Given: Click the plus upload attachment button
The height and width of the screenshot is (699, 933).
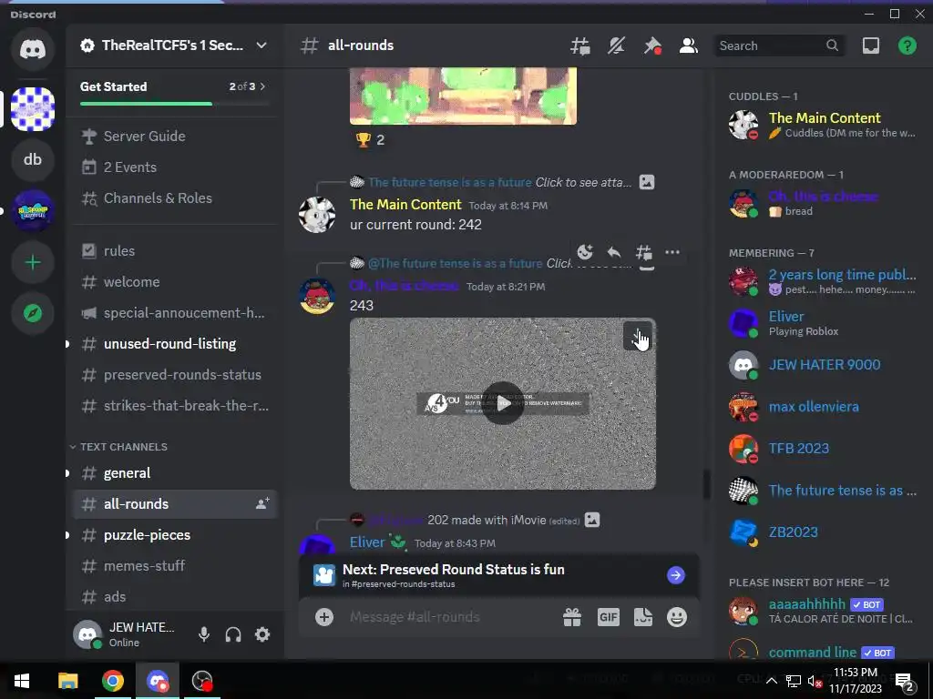Looking at the screenshot, I should pos(324,617).
